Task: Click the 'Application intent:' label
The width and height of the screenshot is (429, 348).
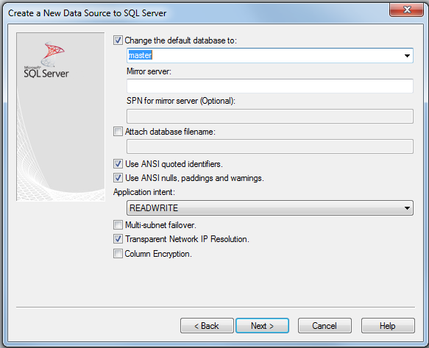Action: [x=144, y=192]
